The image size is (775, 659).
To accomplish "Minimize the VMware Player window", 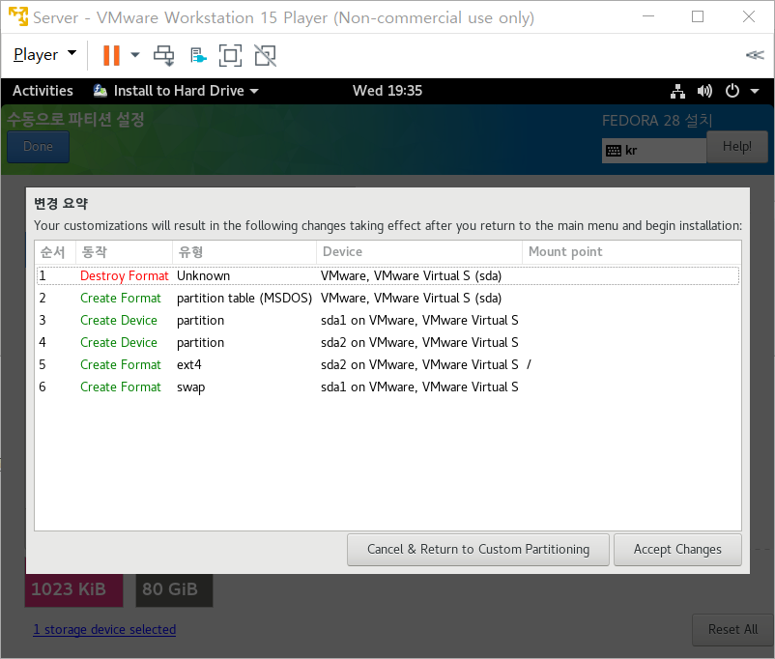I will coord(648,16).
